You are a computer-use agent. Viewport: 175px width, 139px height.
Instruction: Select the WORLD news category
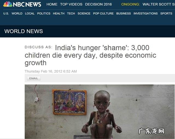click(17, 13)
